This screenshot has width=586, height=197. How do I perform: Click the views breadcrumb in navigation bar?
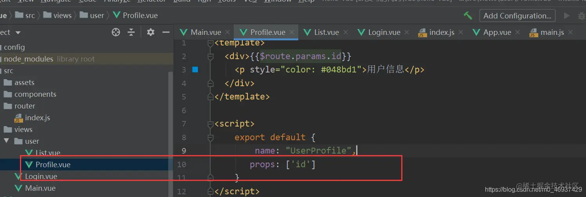click(58, 16)
